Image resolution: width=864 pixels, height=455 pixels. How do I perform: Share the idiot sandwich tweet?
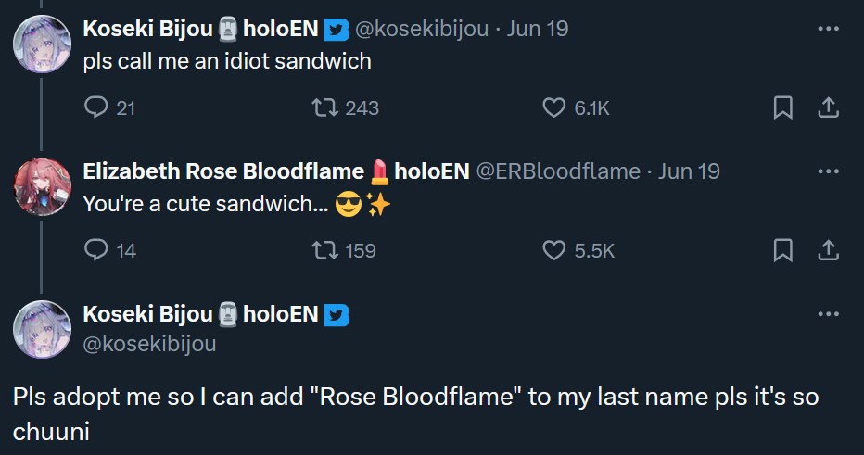coord(826,108)
